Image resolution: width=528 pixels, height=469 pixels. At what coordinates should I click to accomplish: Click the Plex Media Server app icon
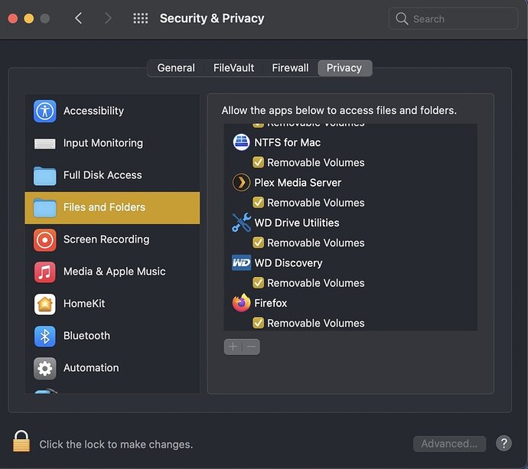[x=241, y=183]
